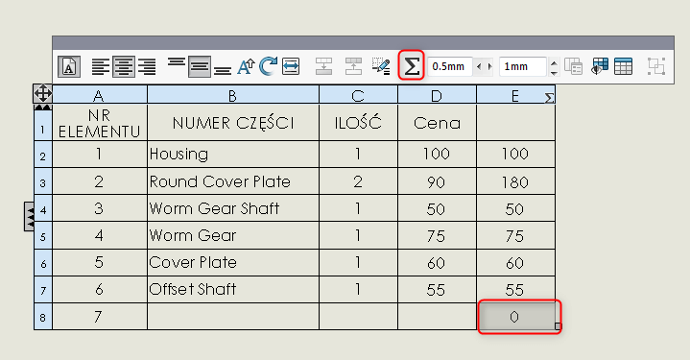Click the 'NUMER CZĘŚCI' header cell

[x=233, y=123]
